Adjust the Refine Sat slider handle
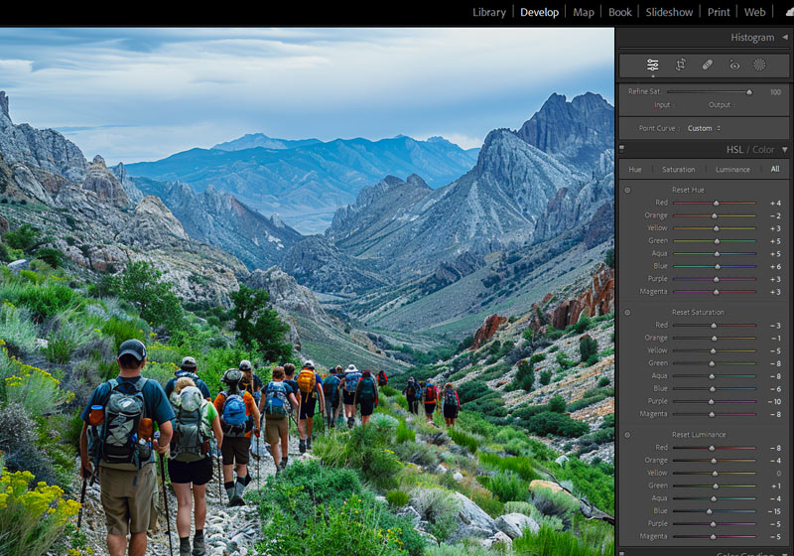 (749, 92)
